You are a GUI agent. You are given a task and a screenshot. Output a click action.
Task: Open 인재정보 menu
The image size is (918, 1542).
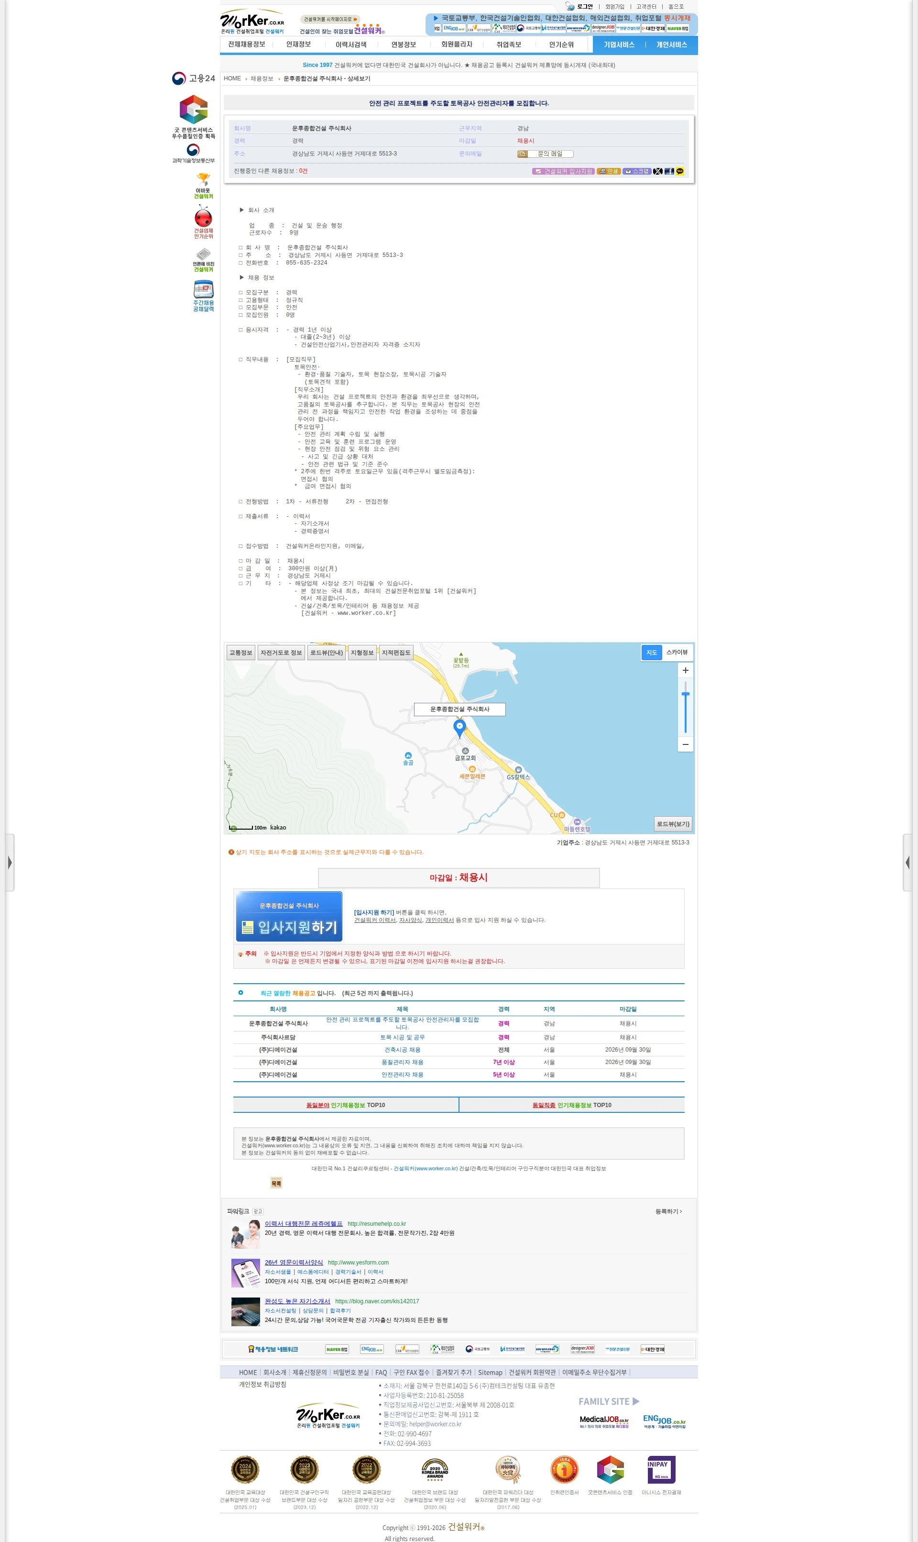click(x=298, y=44)
